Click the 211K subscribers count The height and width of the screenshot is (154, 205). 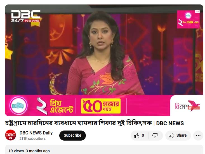[x=32, y=139]
